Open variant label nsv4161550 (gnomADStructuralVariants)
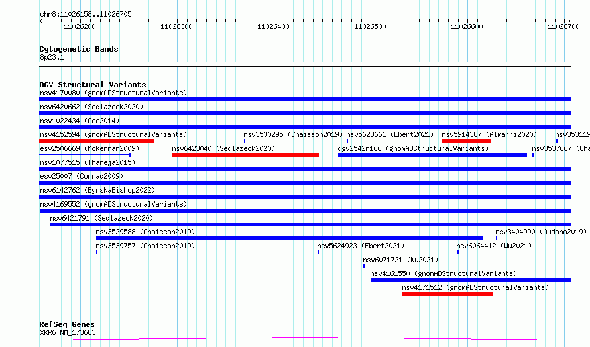The height and width of the screenshot is (347, 590). coord(443,273)
